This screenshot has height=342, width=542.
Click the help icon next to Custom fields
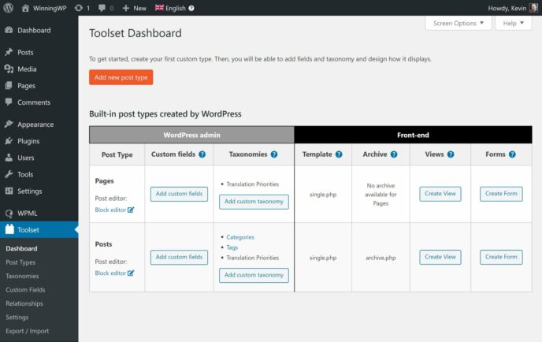202,154
